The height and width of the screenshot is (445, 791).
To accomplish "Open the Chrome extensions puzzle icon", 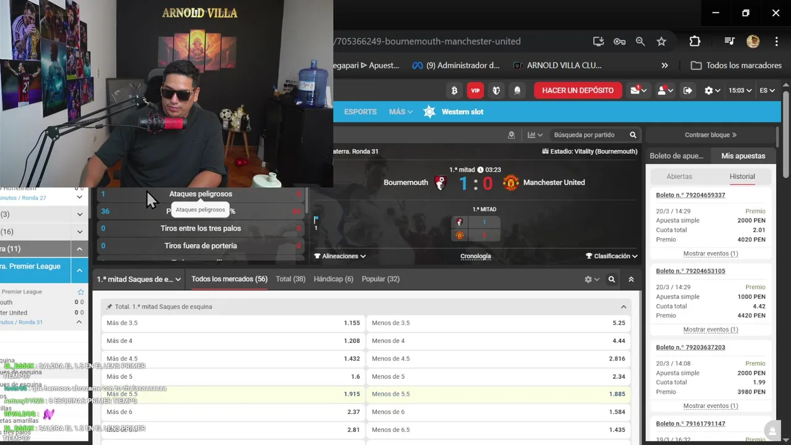I will [x=695, y=41].
